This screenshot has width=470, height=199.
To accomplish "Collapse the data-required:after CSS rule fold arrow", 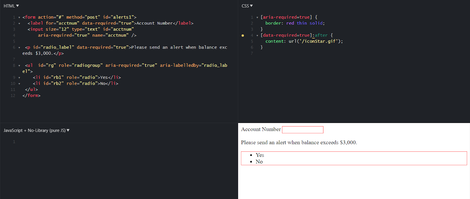I will click(257, 36).
